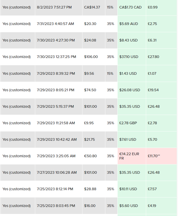This screenshot has height=216, width=179.
Task: Click the €50.80 amount cell
Action: [x=90, y=156]
